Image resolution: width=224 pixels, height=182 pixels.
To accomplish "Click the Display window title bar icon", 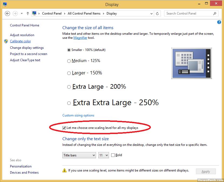I will (x=5, y=4).
